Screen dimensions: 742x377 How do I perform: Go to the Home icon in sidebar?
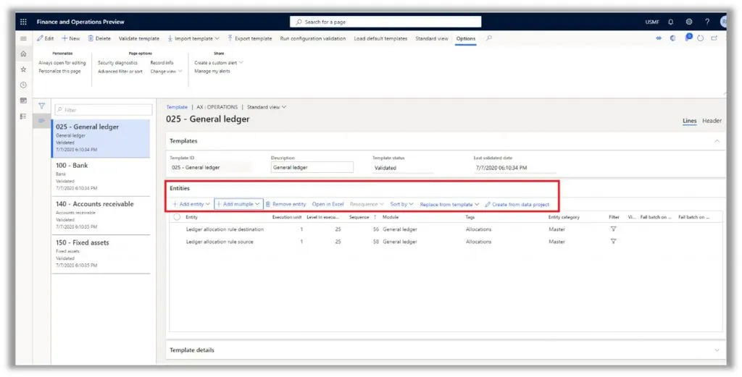(23, 54)
